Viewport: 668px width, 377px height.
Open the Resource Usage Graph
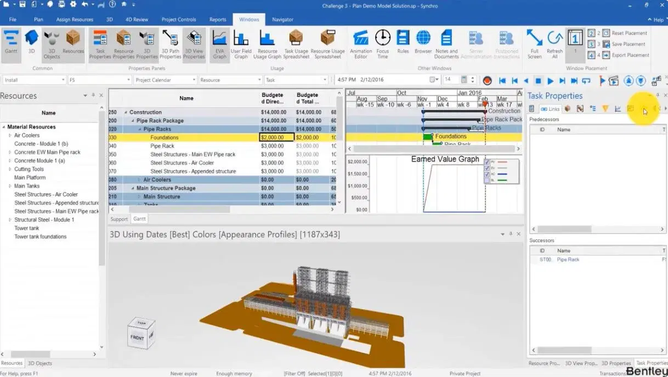(x=267, y=44)
